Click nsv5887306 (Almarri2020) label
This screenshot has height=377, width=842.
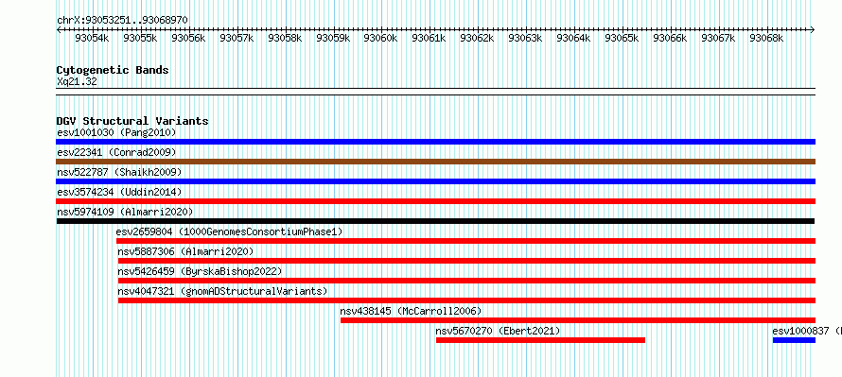coord(185,251)
